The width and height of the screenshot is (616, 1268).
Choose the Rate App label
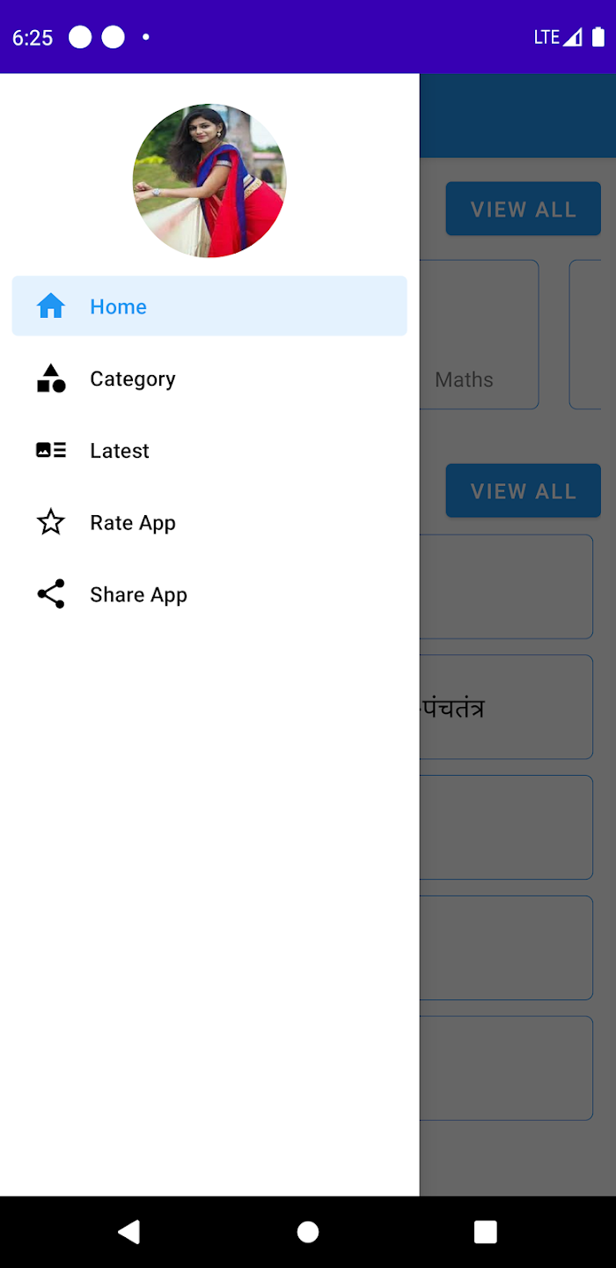[133, 522]
